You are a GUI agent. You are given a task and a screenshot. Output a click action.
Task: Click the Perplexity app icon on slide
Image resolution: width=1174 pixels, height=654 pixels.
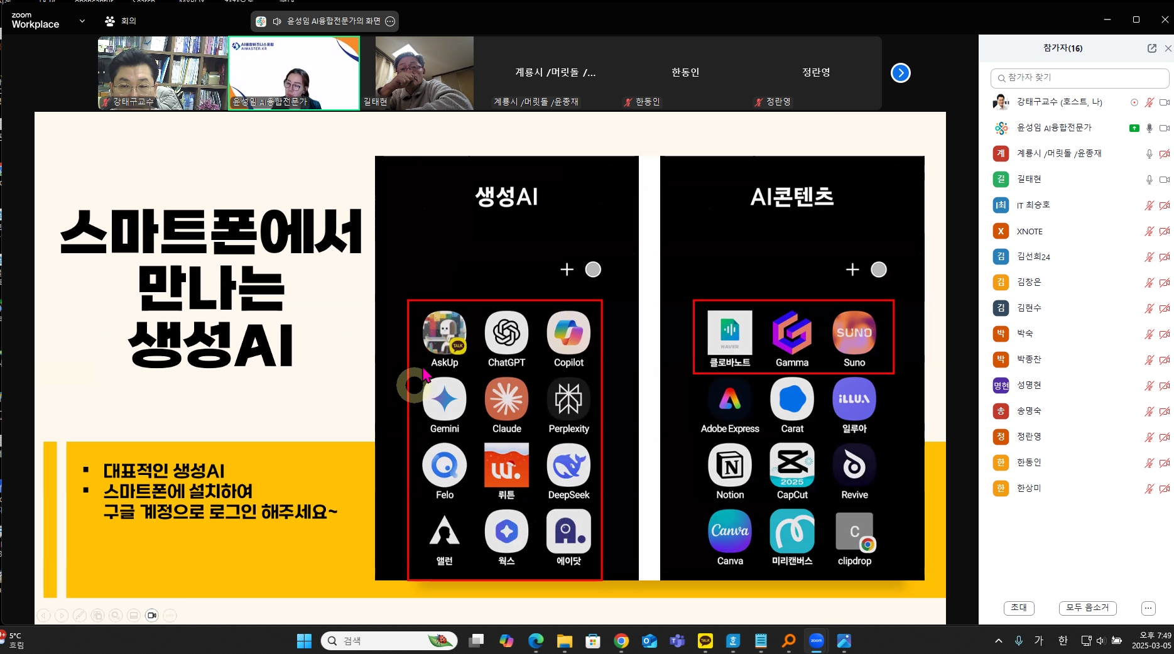point(568,399)
